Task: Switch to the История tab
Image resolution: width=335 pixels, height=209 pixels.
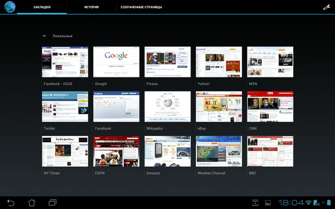Action: 92,7
